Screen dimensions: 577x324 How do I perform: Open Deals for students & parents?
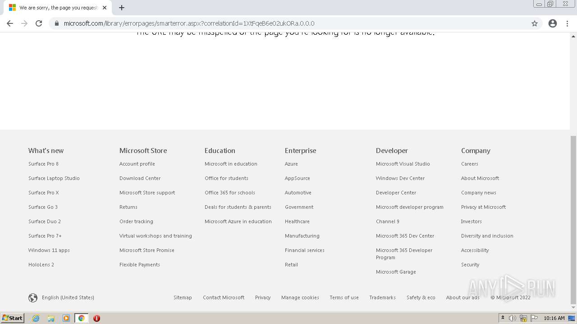click(238, 207)
